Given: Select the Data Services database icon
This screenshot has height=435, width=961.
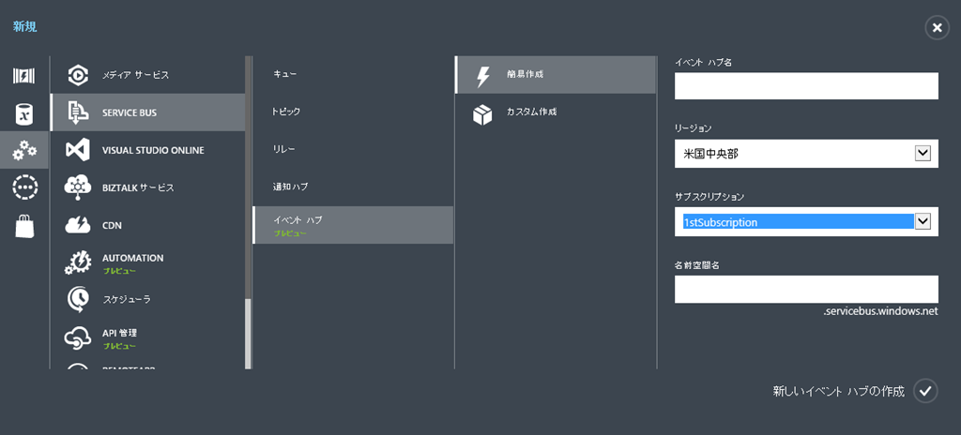Looking at the screenshot, I should pyautogui.click(x=23, y=113).
